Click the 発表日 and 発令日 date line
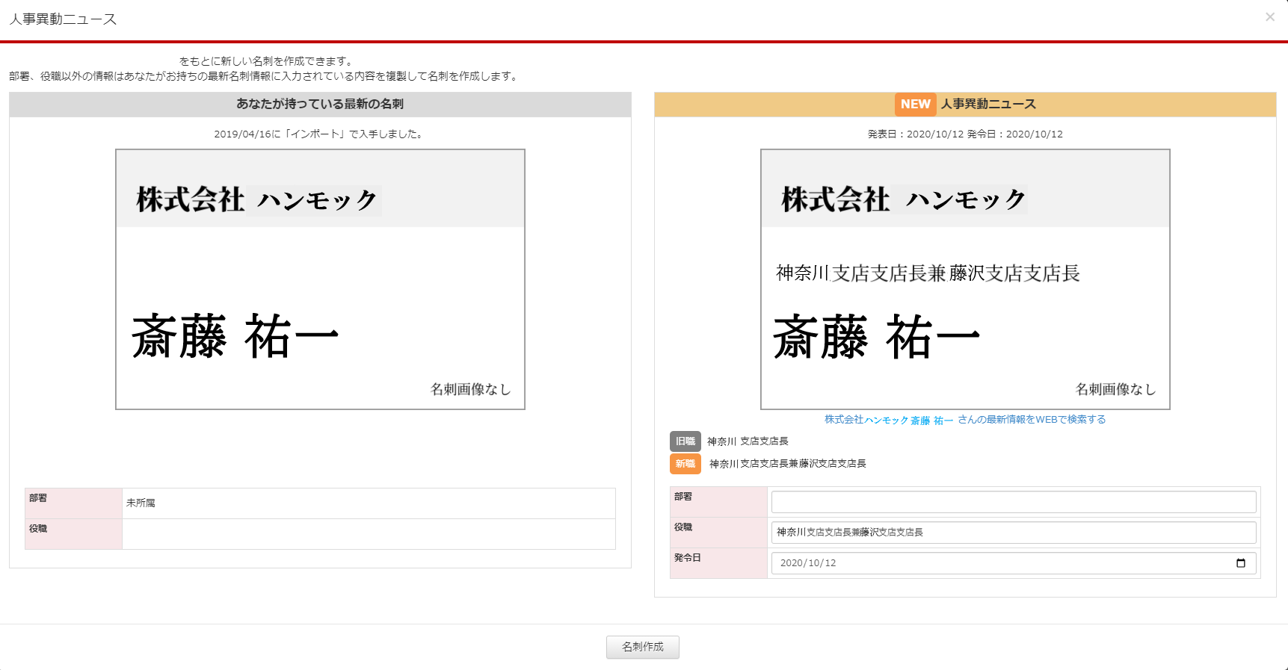The image size is (1288, 670). (964, 134)
